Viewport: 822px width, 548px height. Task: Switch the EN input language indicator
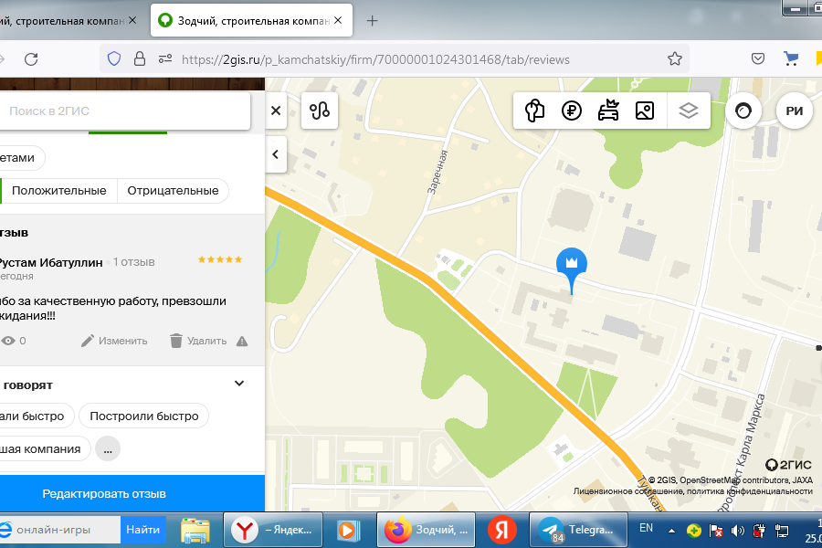[646, 528]
